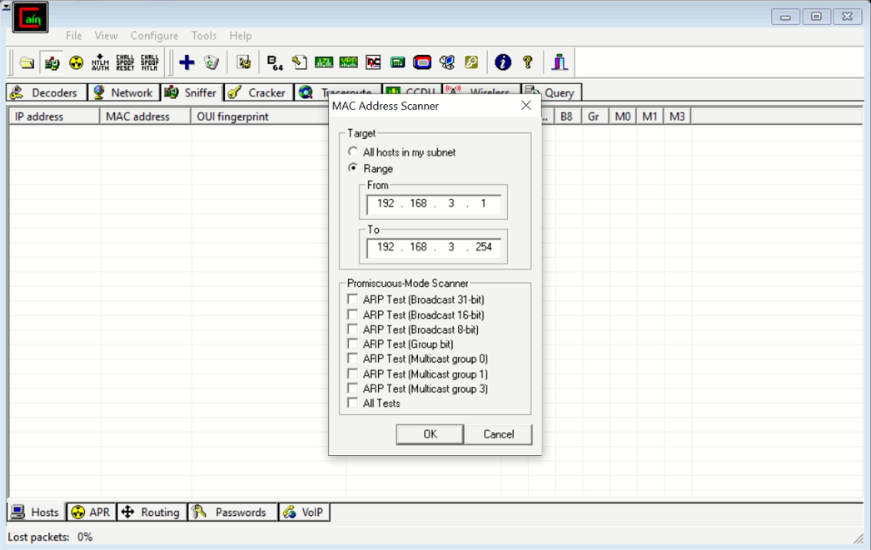Select the Sniffer tab
The image size is (871, 550).
pos(192,92)
